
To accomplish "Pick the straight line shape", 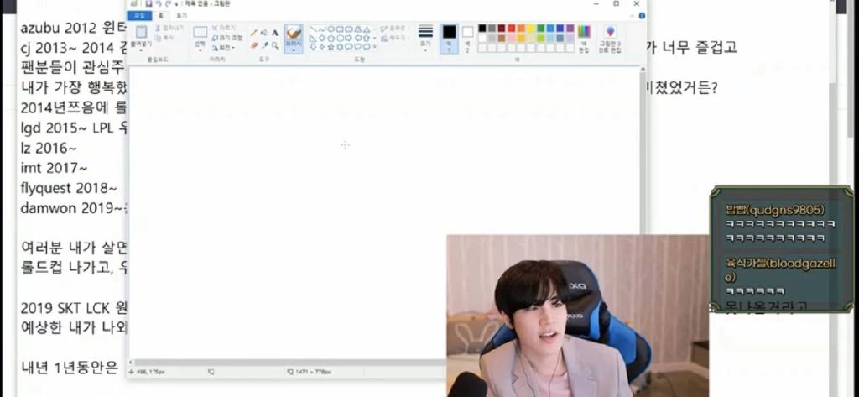I will click(313, 29).
